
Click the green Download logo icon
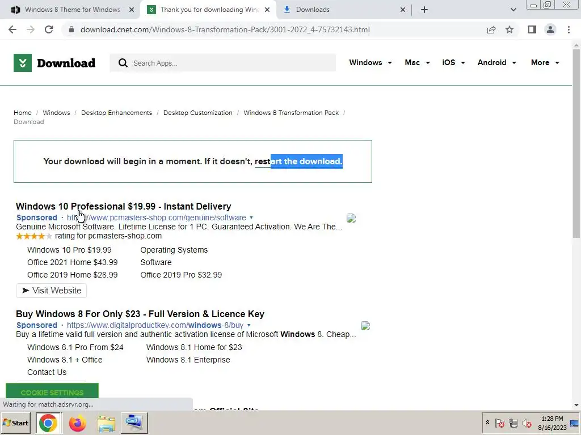pos(23,63)
